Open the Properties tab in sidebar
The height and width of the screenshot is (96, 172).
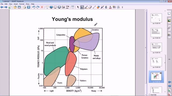[x=169, y=35]
